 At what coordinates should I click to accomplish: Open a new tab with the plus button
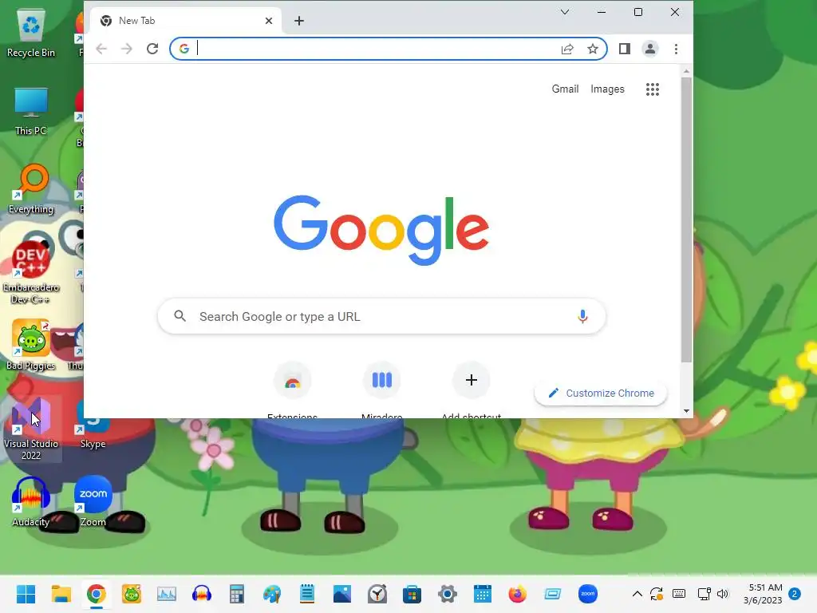[299, 21]
